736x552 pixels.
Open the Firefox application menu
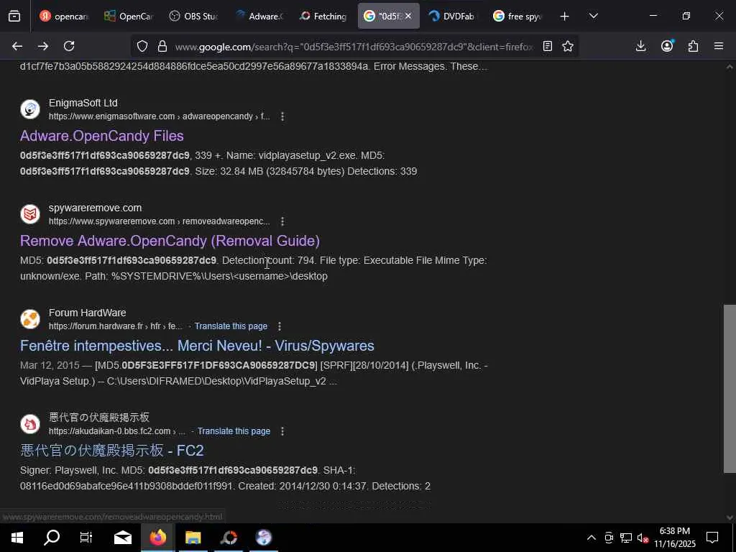(719, 46)
